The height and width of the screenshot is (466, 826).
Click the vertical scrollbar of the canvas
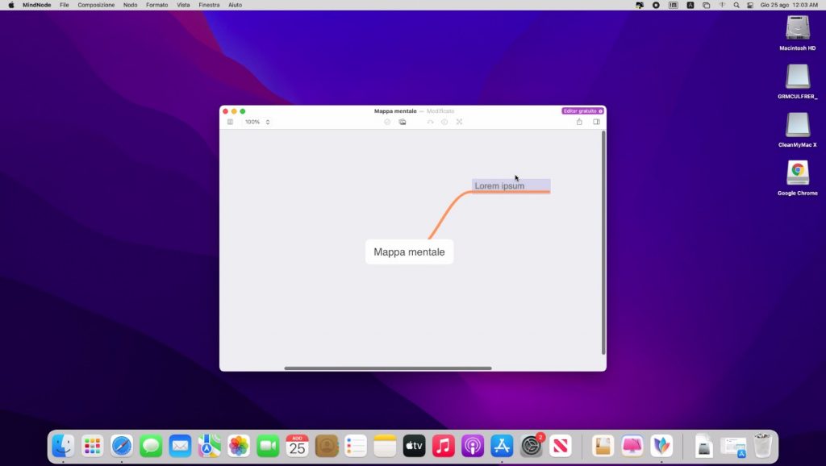[603, 242]
